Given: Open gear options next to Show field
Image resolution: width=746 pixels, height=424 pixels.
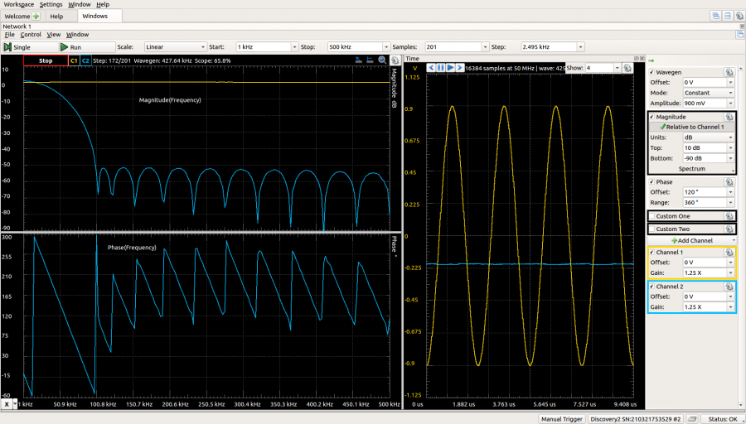Looking at the screenshot, I should pos(627,68).
